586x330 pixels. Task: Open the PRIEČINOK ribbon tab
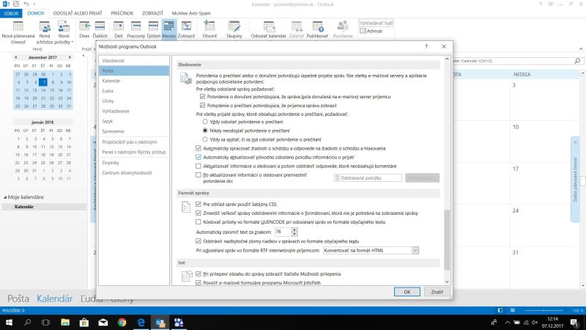tap(122, 13)
